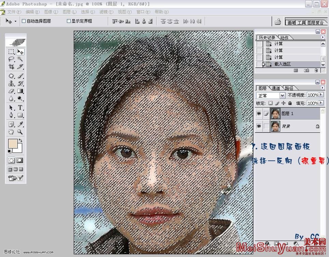The width and height of the screenshot is (329, 257).
Task: Select the Hand tool
Action: [11, 132]
